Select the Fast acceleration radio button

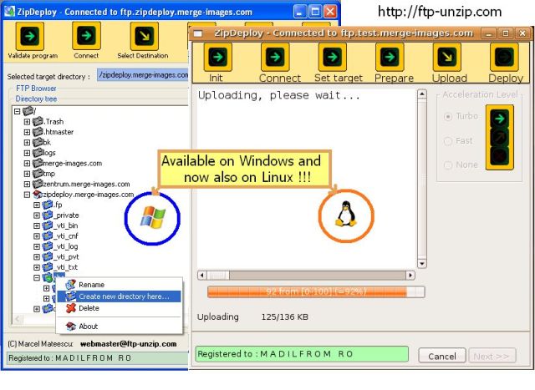point(448,141)
